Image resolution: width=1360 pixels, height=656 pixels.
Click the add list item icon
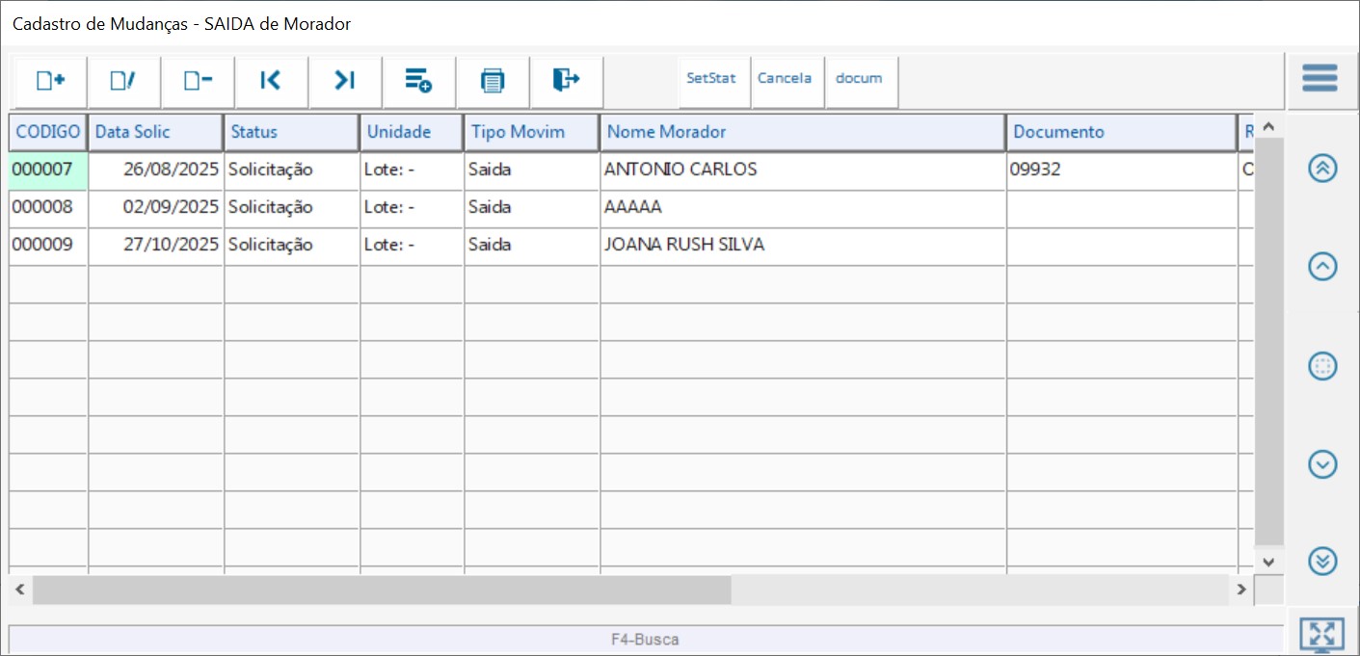(418, 81)
